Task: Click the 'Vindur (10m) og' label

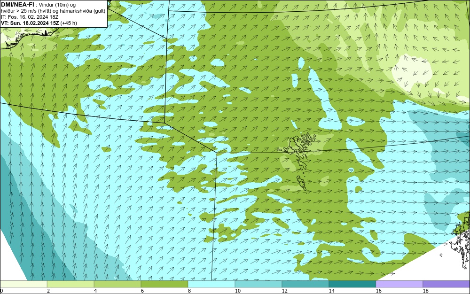Action: pyautogui.click(x=57, y=5)
